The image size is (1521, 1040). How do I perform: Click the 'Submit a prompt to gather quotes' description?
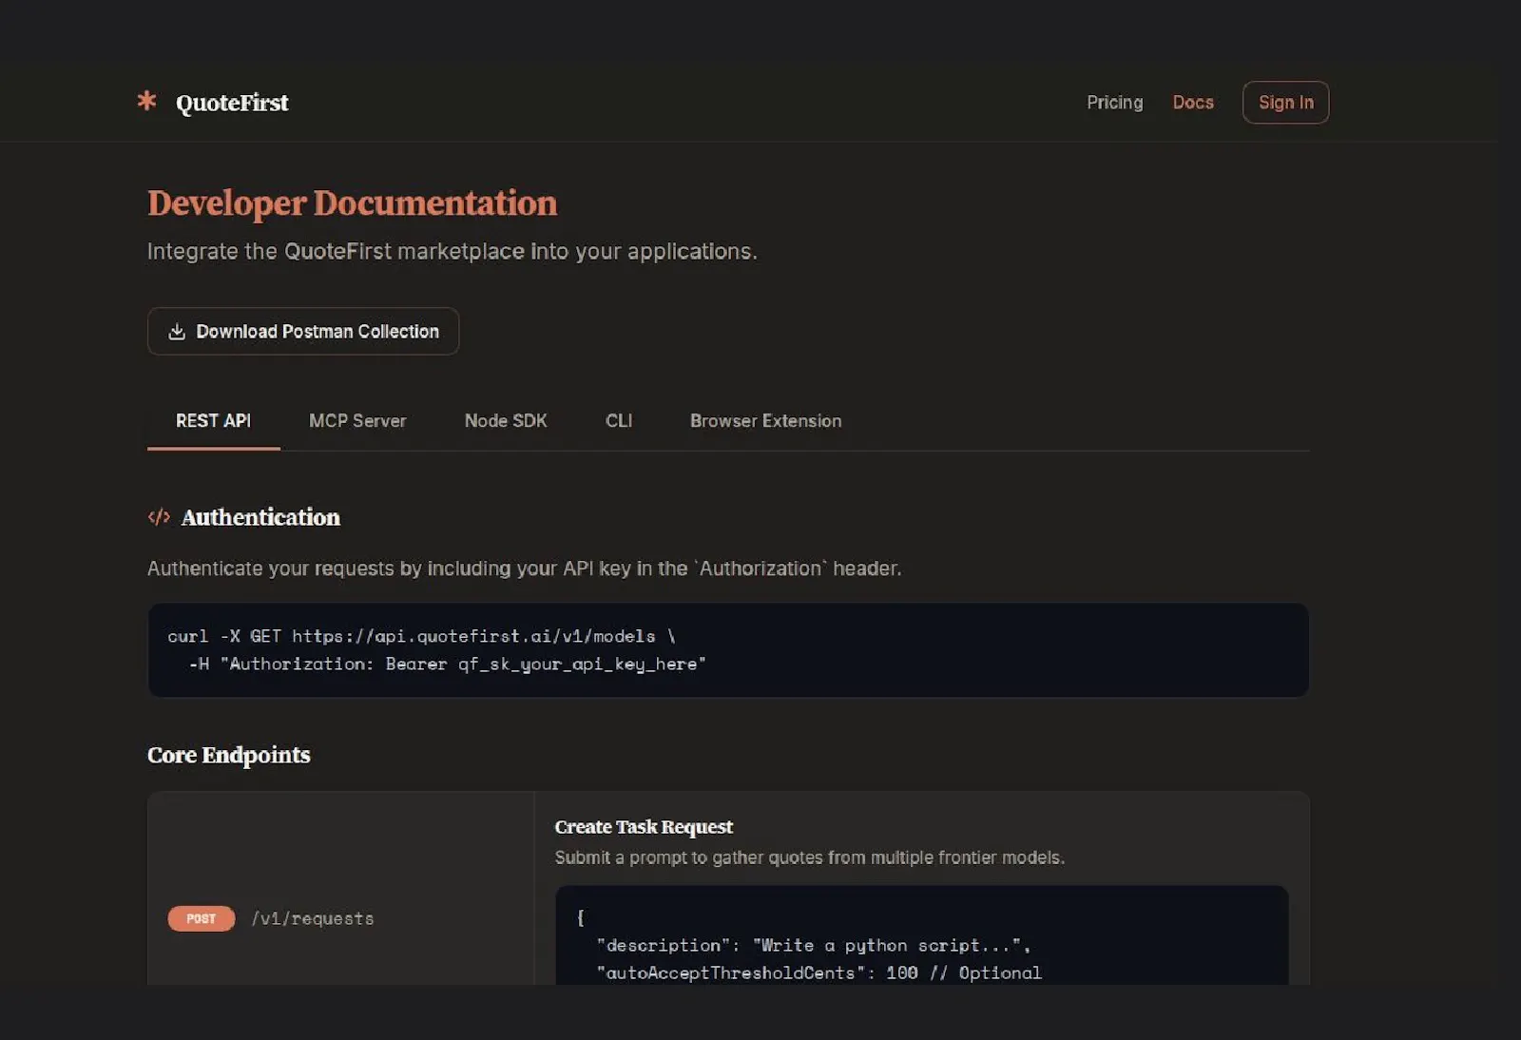[809, 857]
